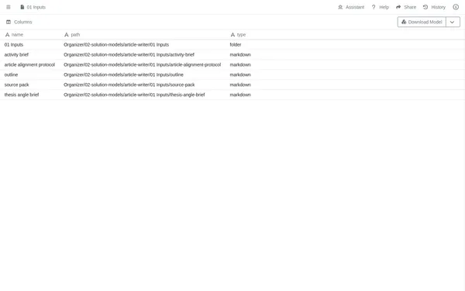
Task: Open the Help menu
Action: pos(381,7)
